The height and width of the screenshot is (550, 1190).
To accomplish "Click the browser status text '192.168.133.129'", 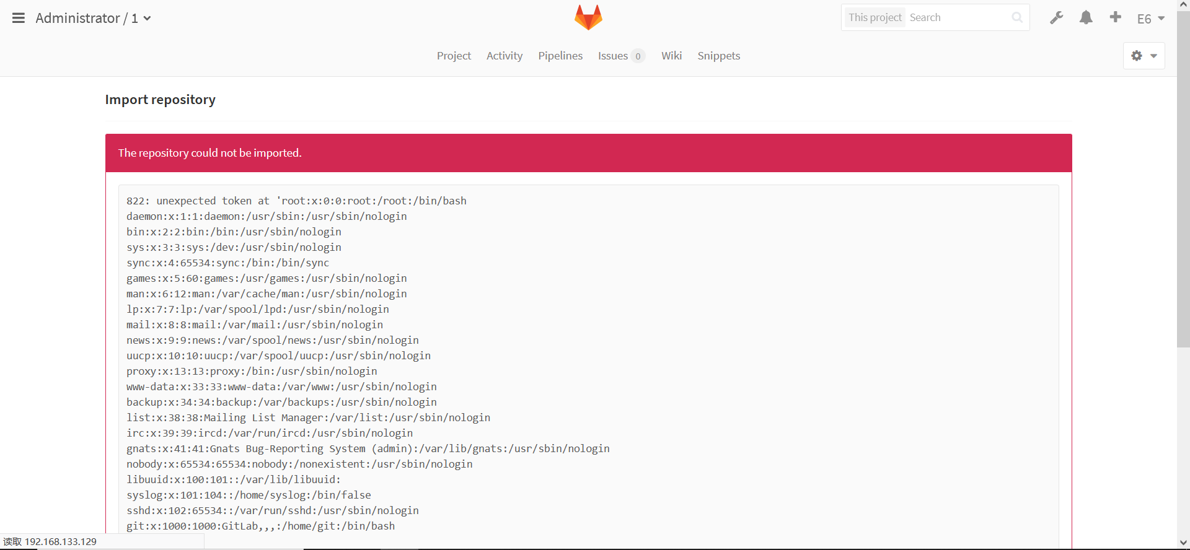I will click(x=61, y=541).
